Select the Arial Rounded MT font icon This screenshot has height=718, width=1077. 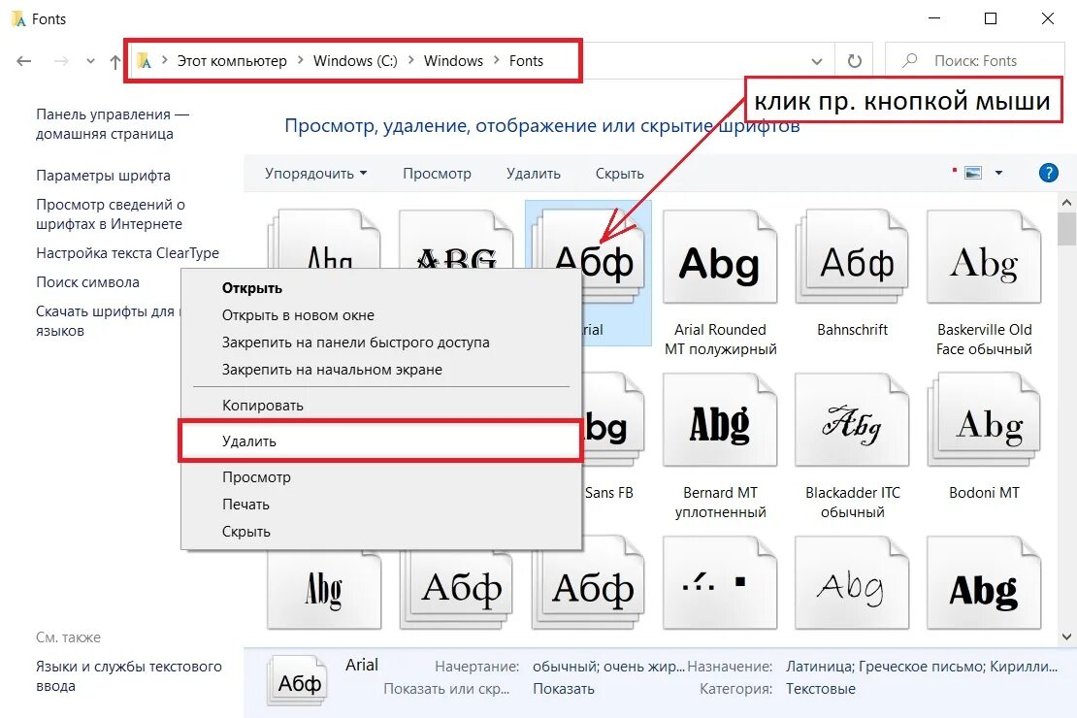[x=719, y=256]
